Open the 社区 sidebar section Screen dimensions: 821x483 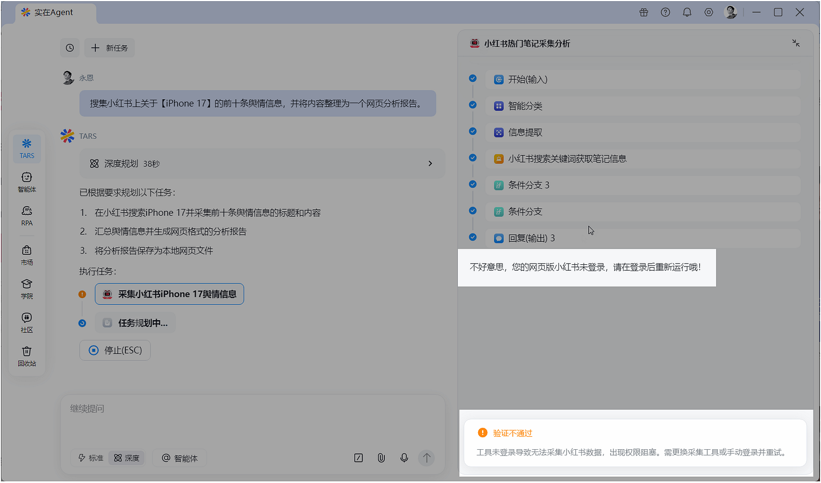pos(27,323)
